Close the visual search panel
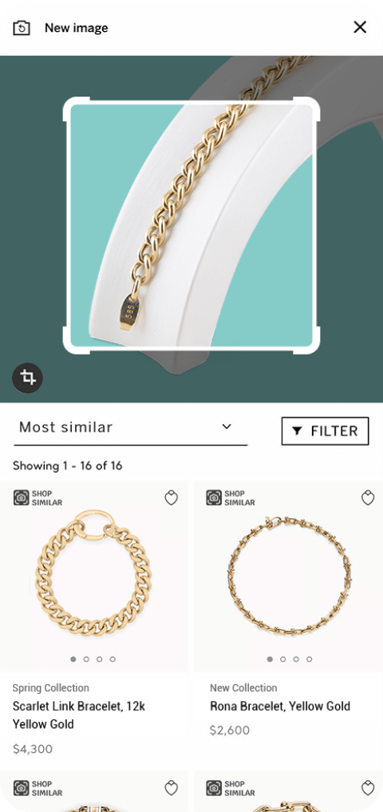383x812 pixels. tap(360, 27)
